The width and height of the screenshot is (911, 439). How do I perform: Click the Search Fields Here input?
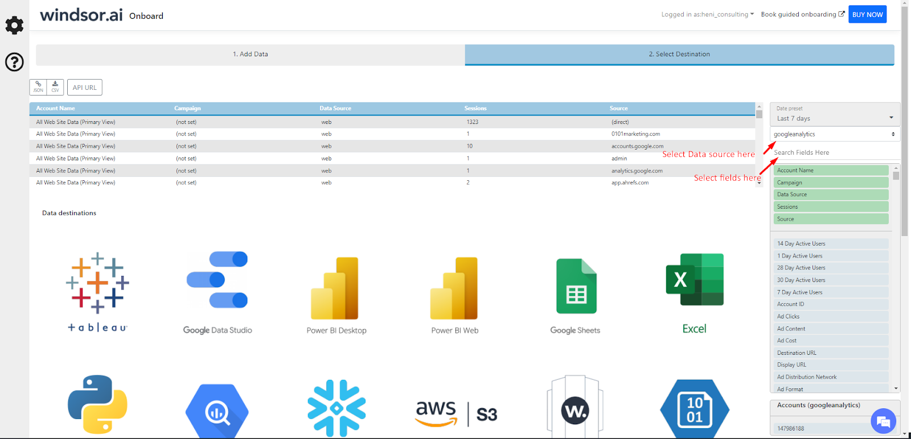pos(835,152)
